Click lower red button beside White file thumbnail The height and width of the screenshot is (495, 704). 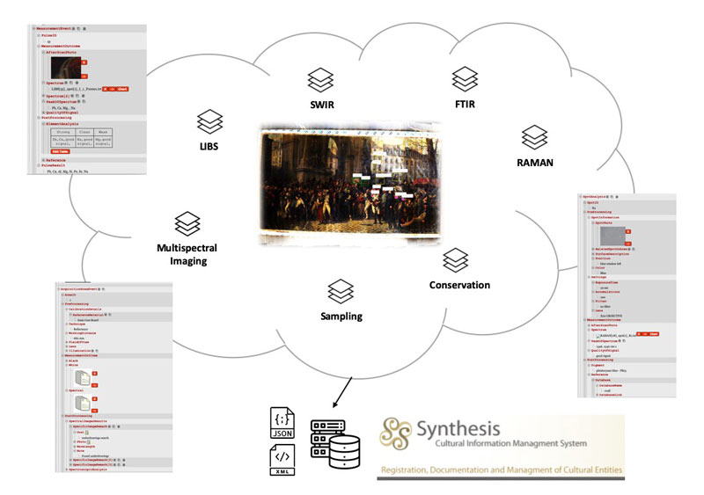coord(95,385)
